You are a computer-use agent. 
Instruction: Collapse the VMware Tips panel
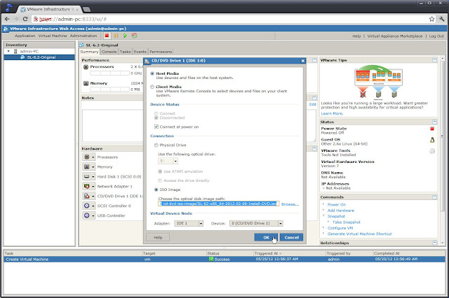[x=435, y=60]
